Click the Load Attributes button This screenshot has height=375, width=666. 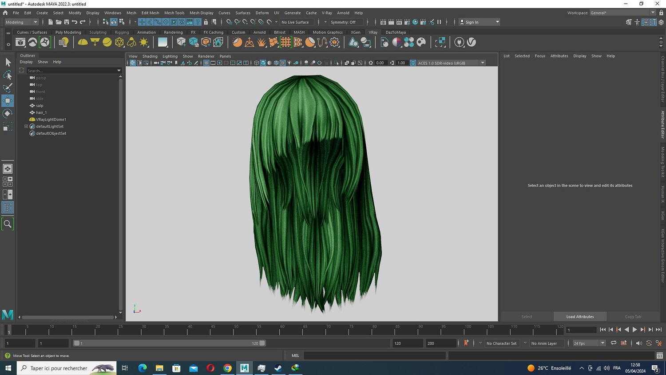(x=580, y=317)
